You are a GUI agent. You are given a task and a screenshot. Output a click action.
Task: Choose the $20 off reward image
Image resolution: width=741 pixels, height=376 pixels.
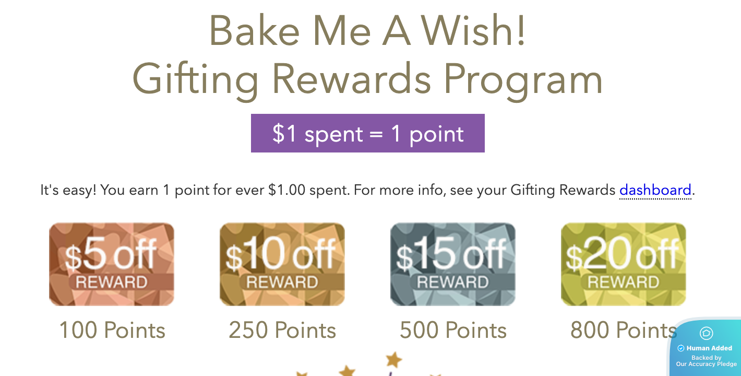624,264
